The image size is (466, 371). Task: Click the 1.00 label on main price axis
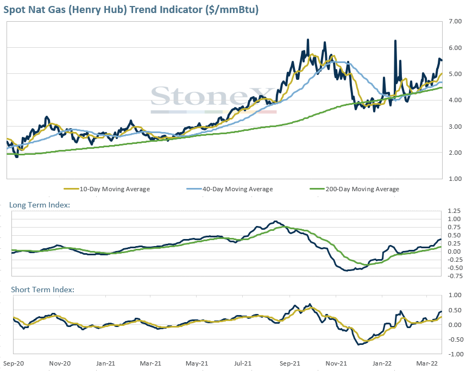[455, 179]
